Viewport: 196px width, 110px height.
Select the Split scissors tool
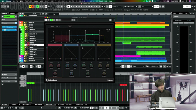click(79, 7)
